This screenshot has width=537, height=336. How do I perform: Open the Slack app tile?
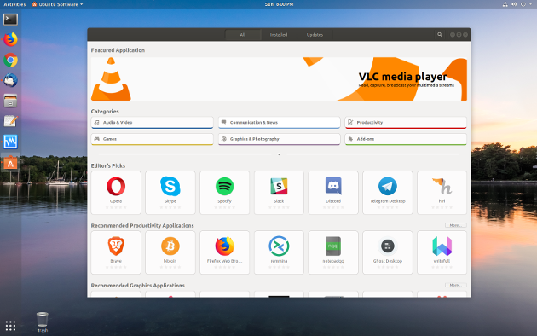pos(279,193)
